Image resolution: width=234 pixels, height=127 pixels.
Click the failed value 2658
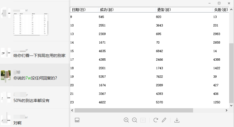[217, 42]
